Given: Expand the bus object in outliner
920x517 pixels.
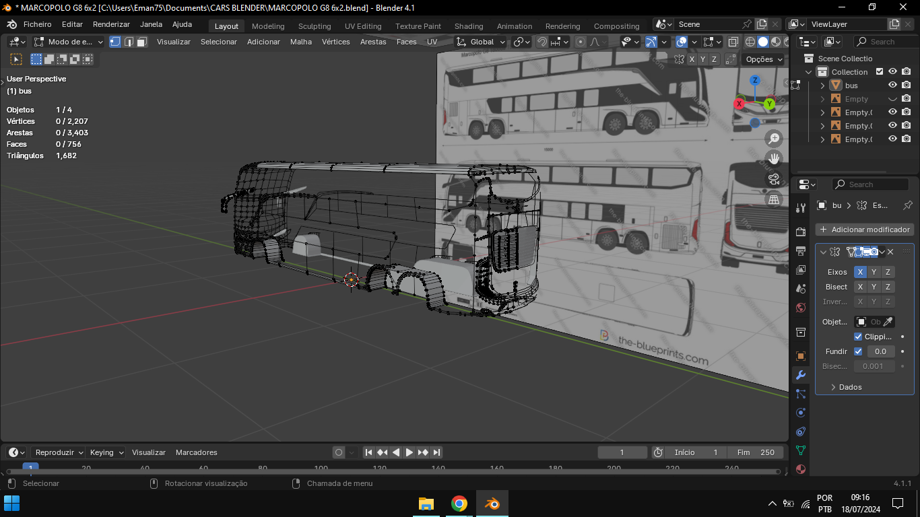Looking at the screenshot, I should (x=822, y=85).
